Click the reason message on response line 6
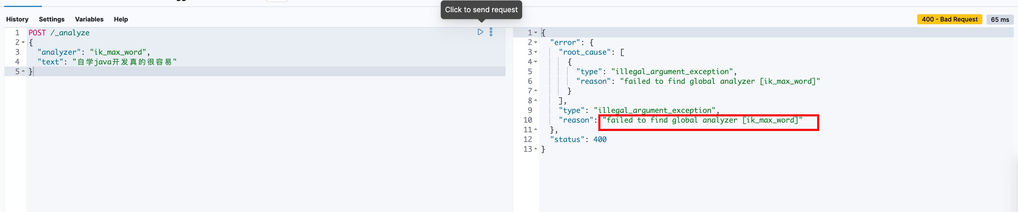 [x=720, y=81]
